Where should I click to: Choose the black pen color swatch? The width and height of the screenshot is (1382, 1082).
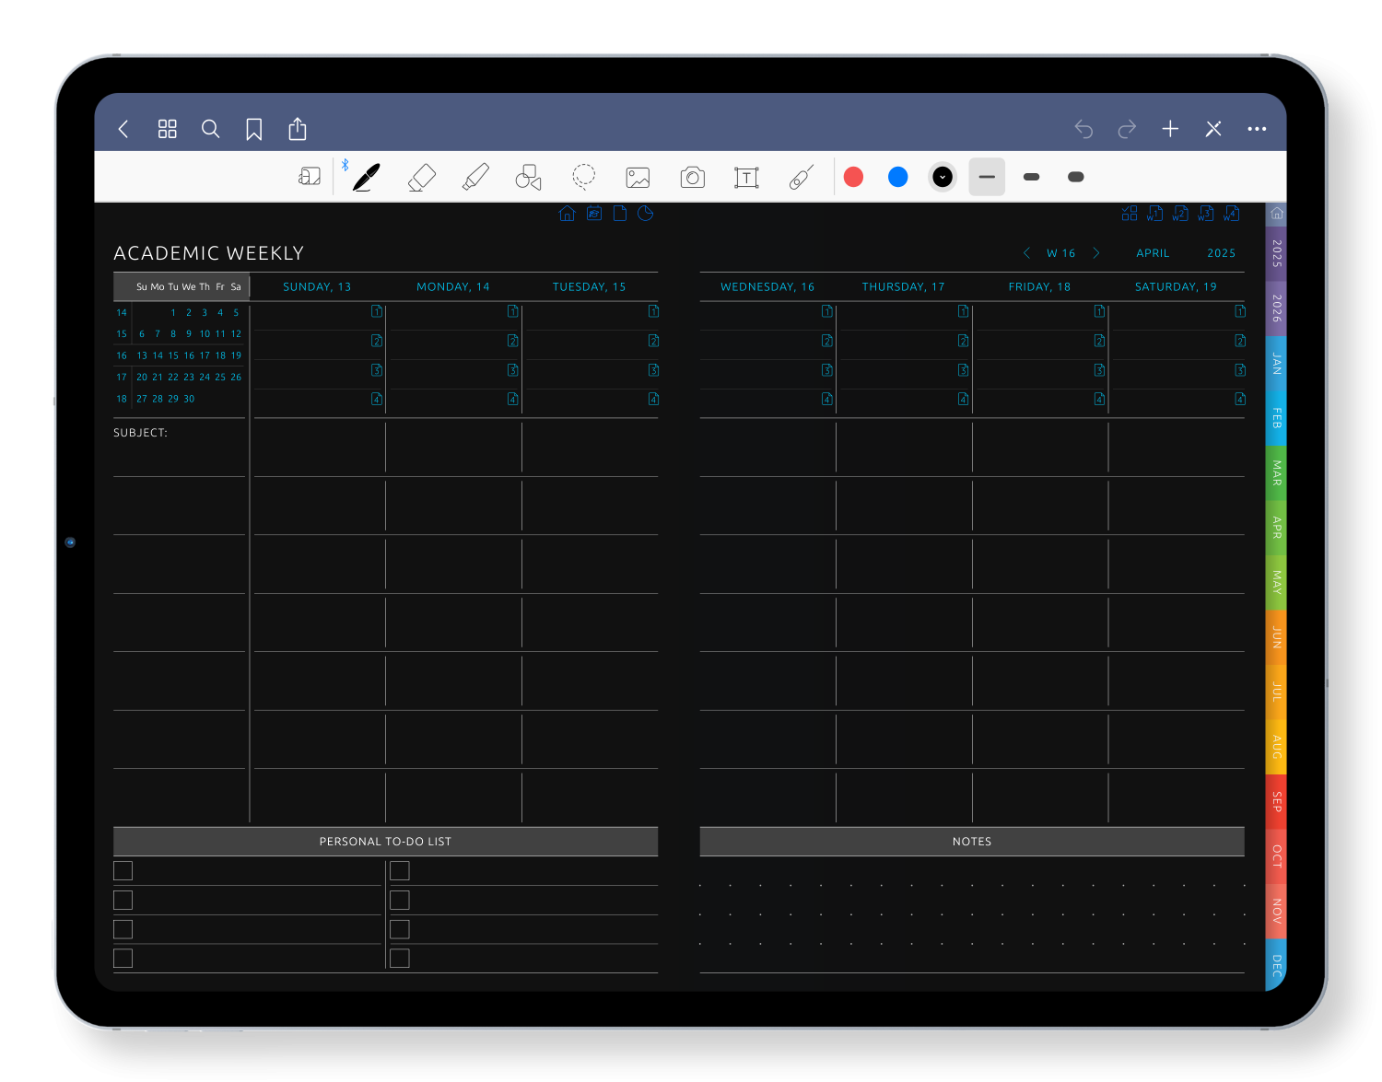pos(943,177)
